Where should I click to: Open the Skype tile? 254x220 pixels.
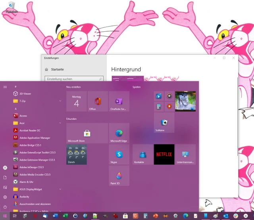tap(119, 154)
